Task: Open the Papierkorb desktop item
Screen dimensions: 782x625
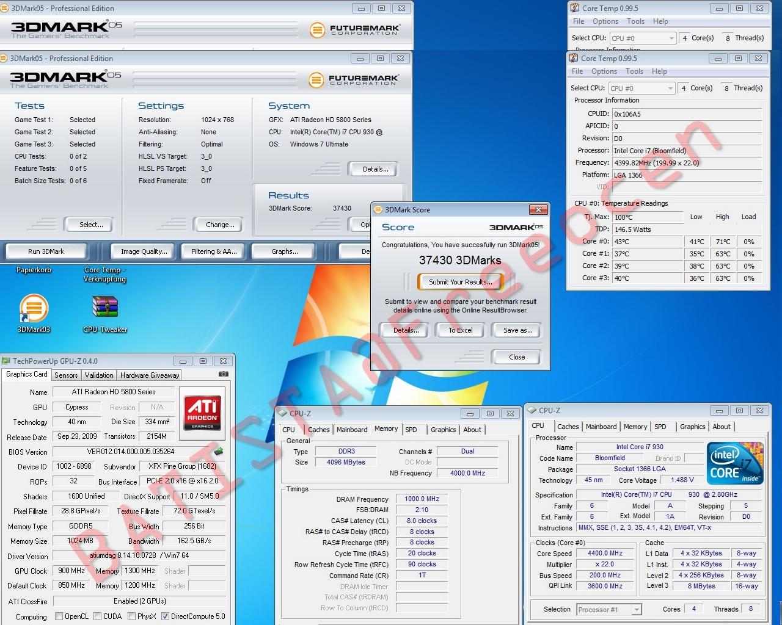Action: click(34, 270)
